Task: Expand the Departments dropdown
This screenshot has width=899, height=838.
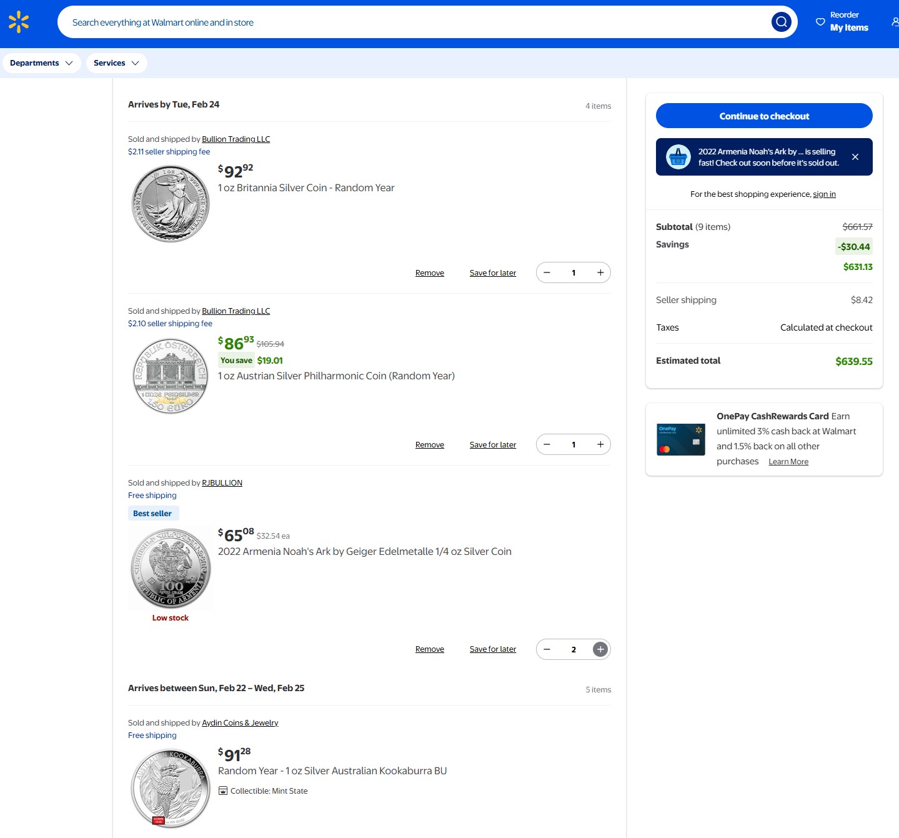Action: click(x=42, y=63)
